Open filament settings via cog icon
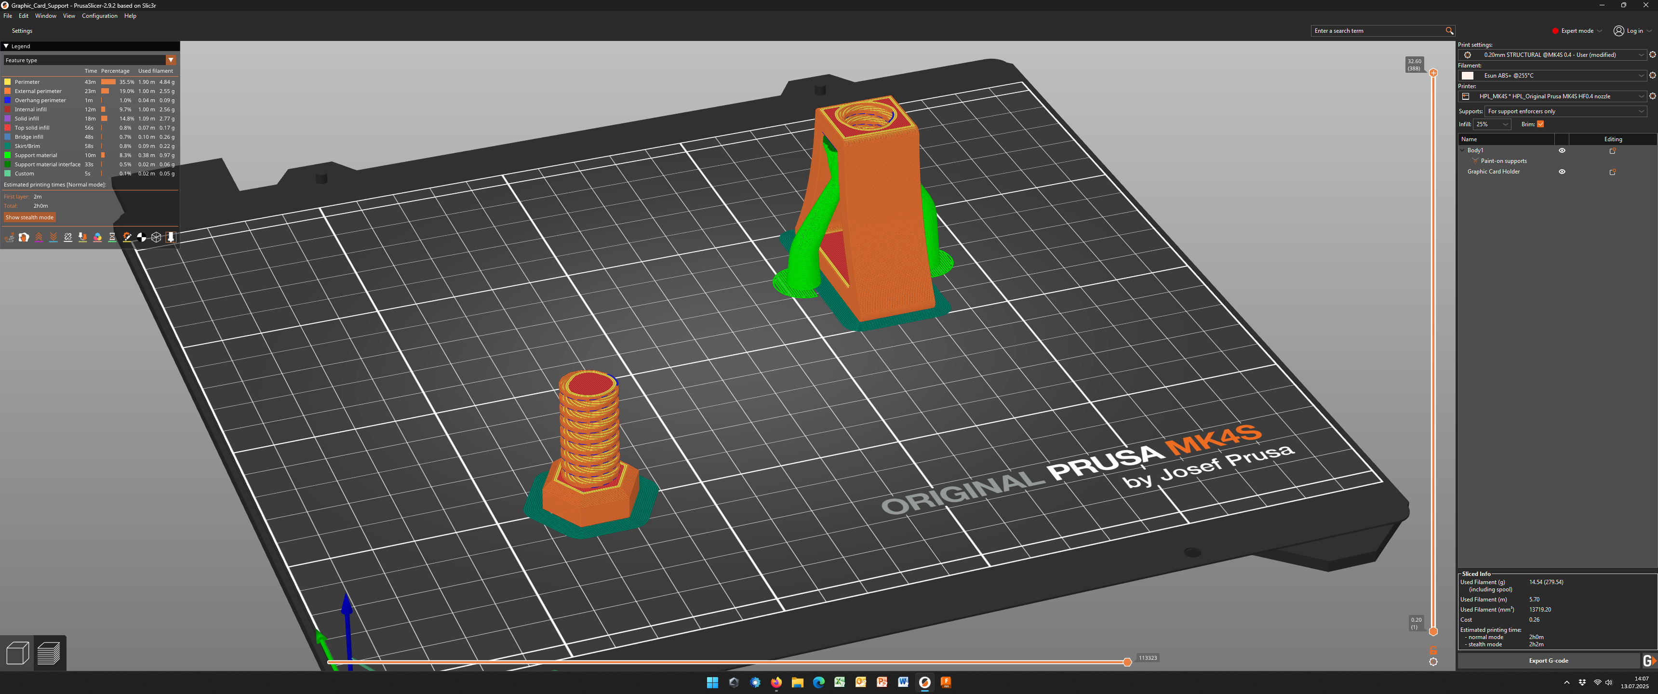The height and width of the screenshot is (694, 1658). (x=1652, y=75)
